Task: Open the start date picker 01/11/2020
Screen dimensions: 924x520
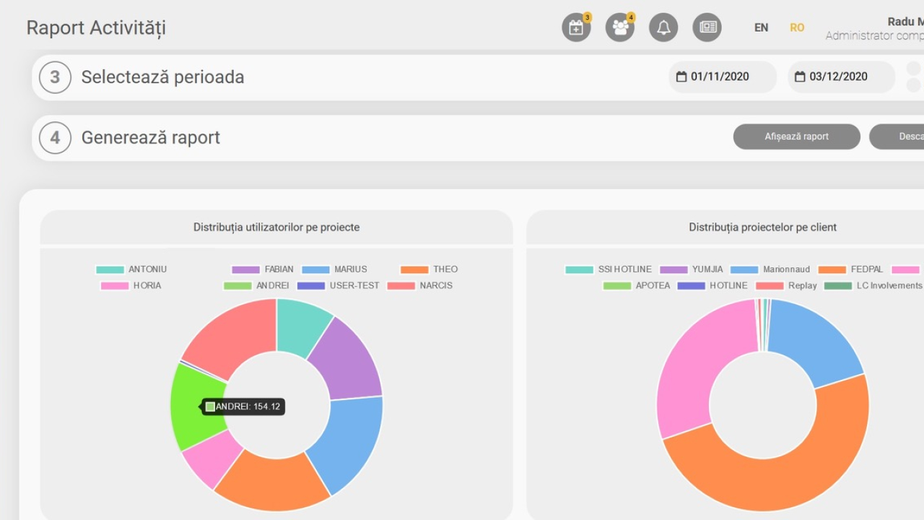Action: tap(722, 77)
